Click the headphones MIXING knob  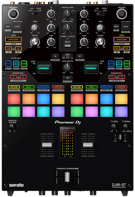click(126, 126)
